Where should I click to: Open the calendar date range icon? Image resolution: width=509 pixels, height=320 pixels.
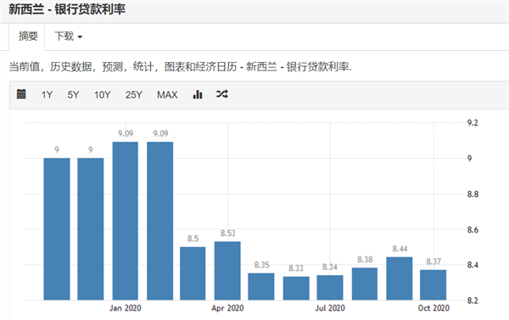tap(21, 94)
